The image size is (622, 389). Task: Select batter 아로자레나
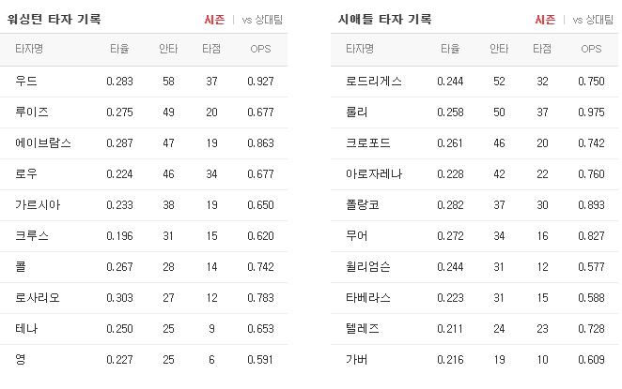point(374,173)
